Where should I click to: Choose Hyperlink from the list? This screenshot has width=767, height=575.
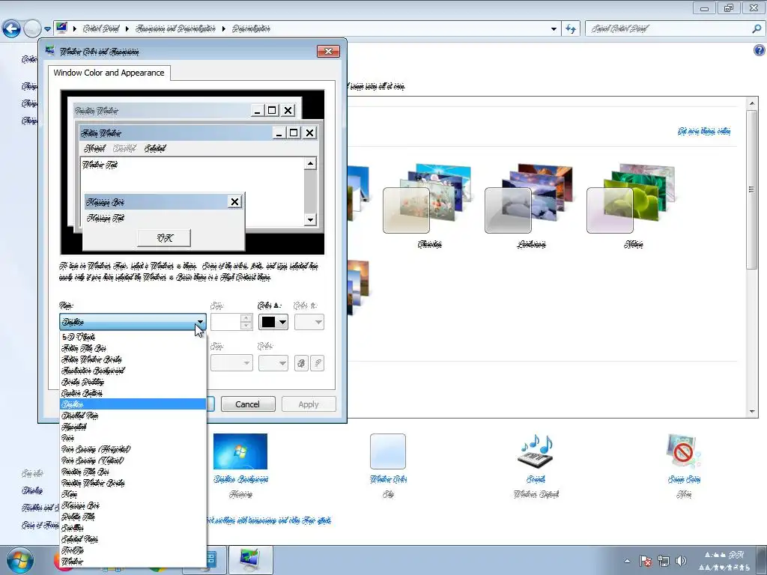pos(133,427)
